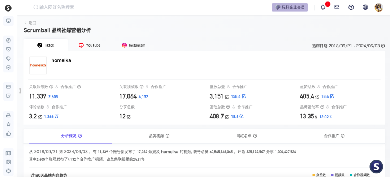Screen dimensions: 390x177
Task: Open the map sidebar icon
Action: point(8,153)
